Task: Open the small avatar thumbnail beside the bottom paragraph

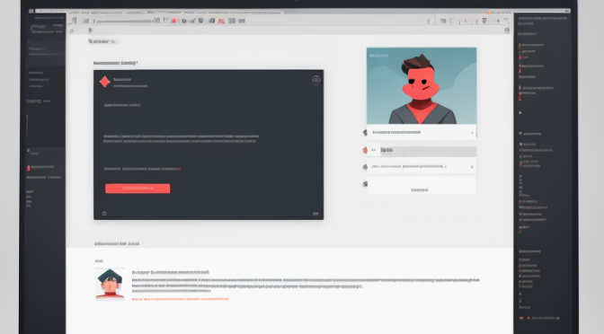Action: point(110,284)
